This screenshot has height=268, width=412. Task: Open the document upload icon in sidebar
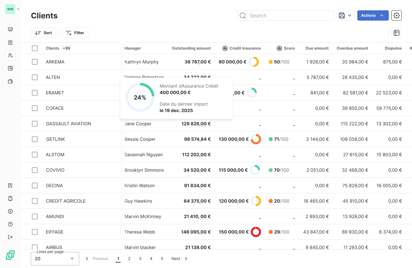10,186
